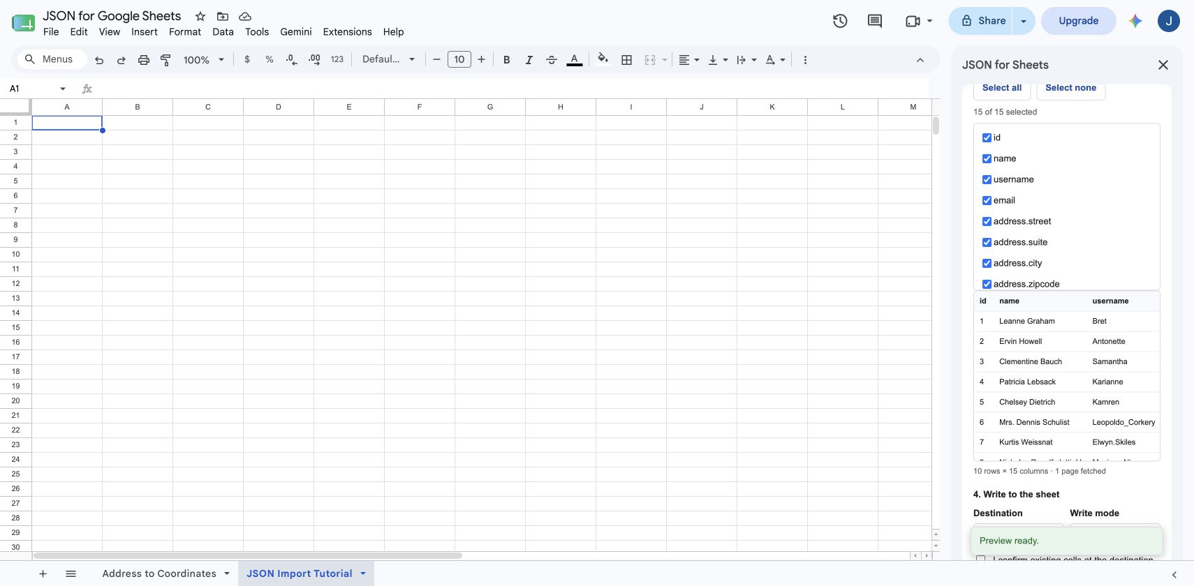This screenshot has height=586, width=1194.
Task: Open the font family Default dropdown
Action: (x=388, y=60)
